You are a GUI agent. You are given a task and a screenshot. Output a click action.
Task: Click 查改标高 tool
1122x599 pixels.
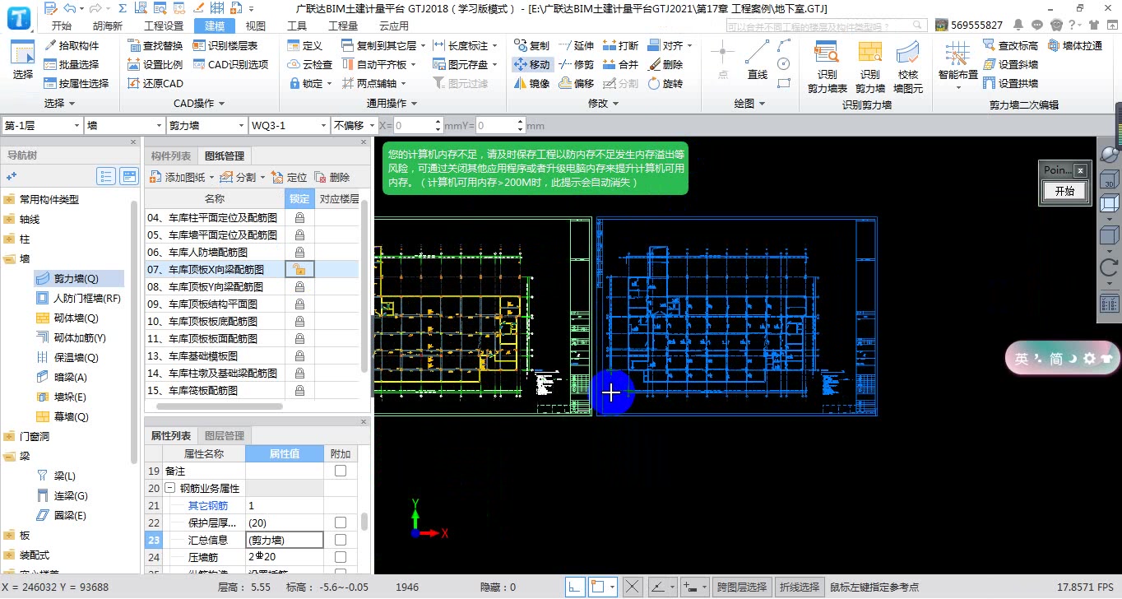(1010, 45)
